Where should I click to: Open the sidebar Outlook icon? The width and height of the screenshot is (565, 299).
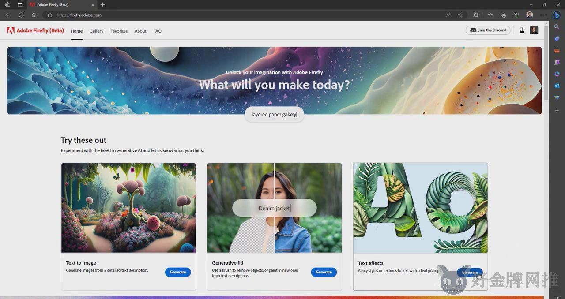[x=557, y=86]
